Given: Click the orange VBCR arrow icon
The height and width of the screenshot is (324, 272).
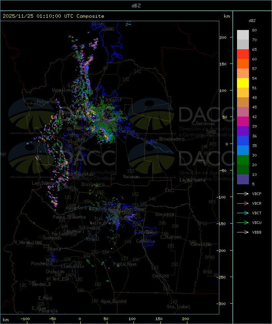Looking at the screenshot, I should pyautogui.click(x=243, y=203).
